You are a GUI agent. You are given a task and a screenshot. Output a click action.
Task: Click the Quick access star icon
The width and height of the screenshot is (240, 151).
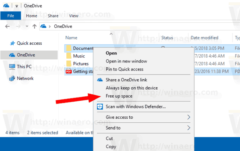[12, 43]
